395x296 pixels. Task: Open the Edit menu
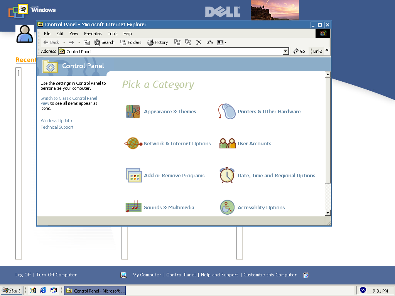coord(60,34)
